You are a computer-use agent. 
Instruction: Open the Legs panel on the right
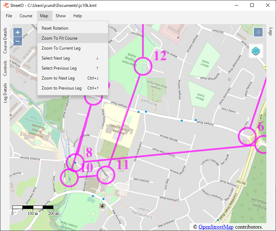(270, 32)
